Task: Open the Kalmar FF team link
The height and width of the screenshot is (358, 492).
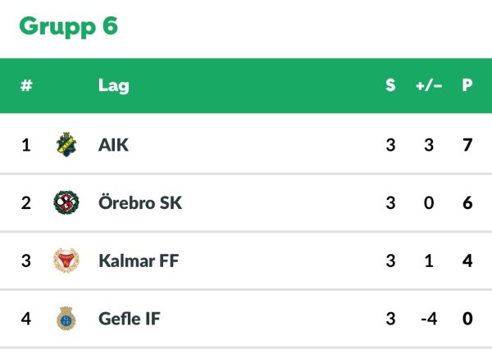Action: pos(139,261)
